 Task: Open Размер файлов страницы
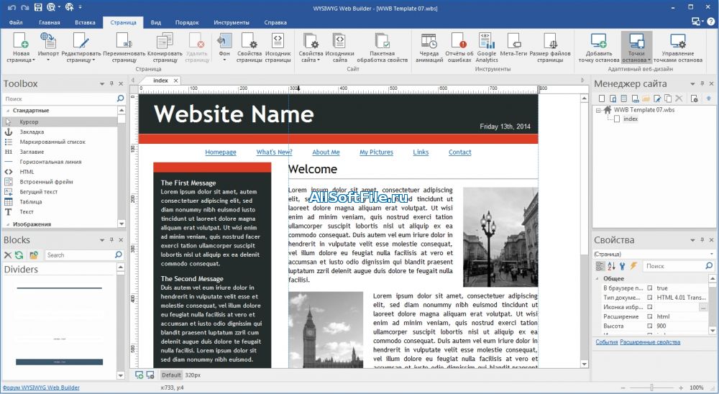[x=550, y=47]
